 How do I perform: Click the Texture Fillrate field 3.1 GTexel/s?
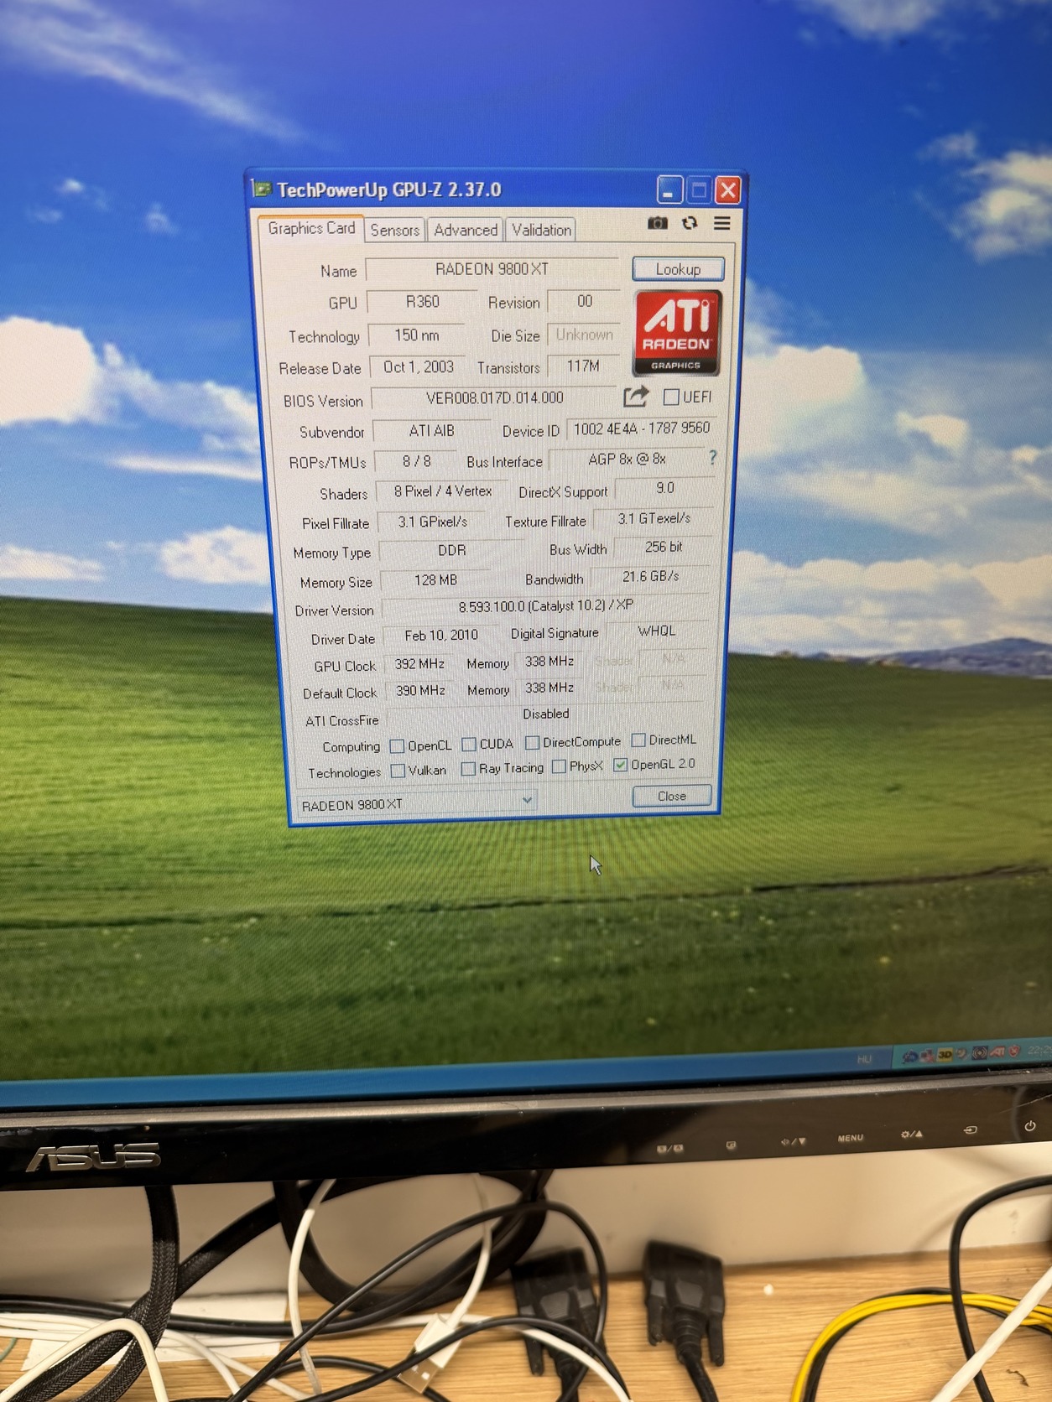pyautogui.click(x=654, y=519)
